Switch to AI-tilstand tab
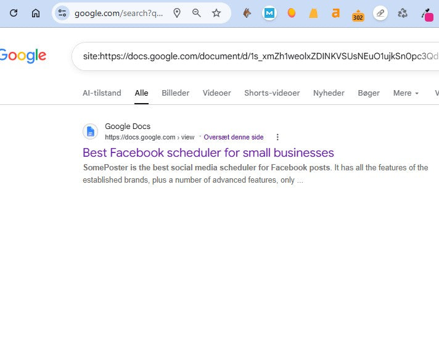This screenshot has height=353, width=439. pos(102,93)
